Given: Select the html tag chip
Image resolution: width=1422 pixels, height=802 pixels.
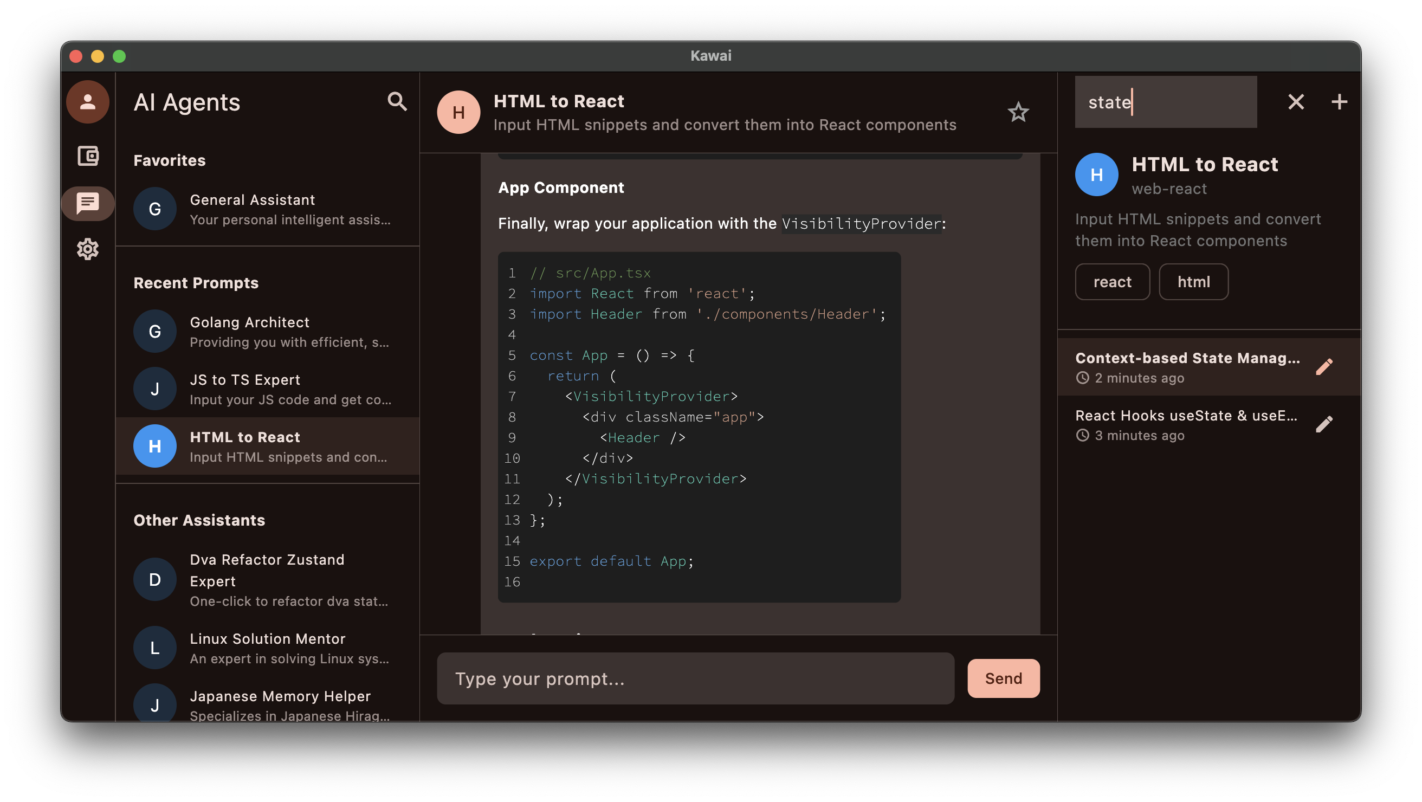Looking at the screenshot, I should 1193,282.
